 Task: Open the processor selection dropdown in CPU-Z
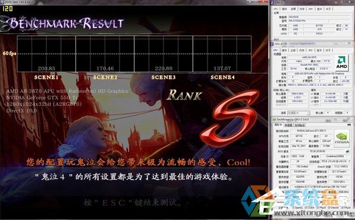coord(299,112)
